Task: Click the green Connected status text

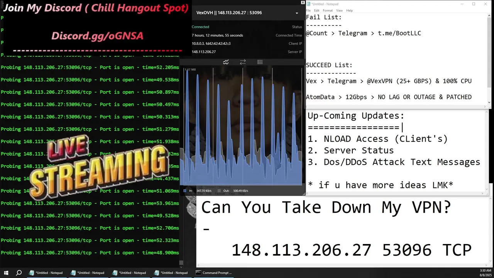Action: pyautogui.click(x=200, y=27)
